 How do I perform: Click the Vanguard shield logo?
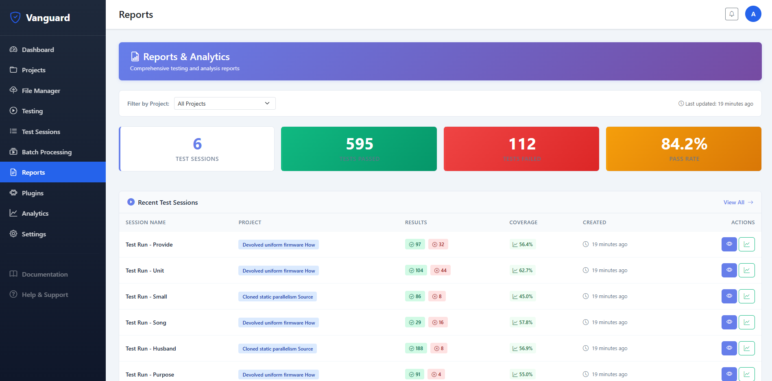pyautogui.click(x=15, y=17)
